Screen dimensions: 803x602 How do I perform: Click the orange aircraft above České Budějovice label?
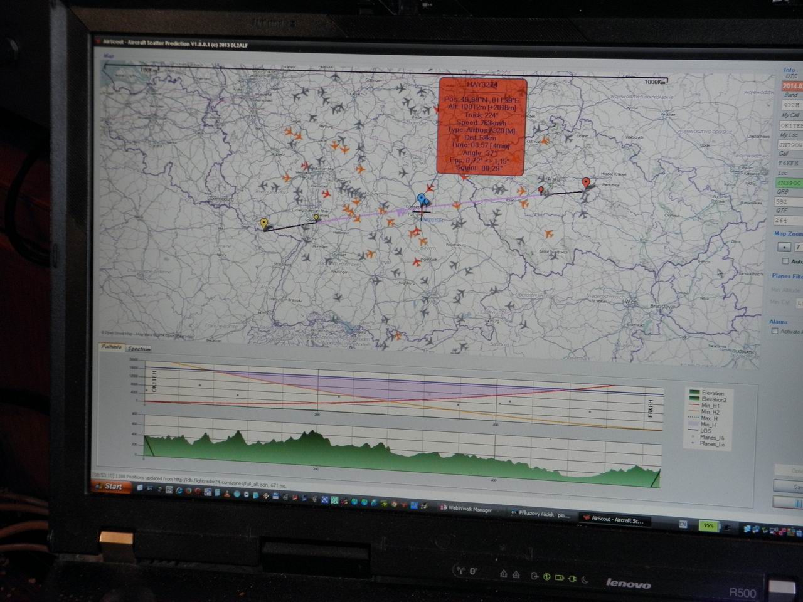click(548, 235)
